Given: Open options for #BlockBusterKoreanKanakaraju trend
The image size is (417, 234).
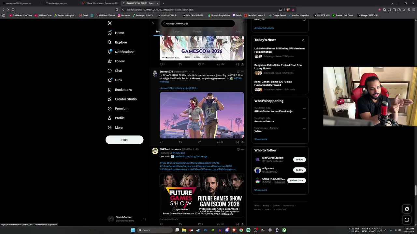Looking at the screenshot, I should coord(304,109).
